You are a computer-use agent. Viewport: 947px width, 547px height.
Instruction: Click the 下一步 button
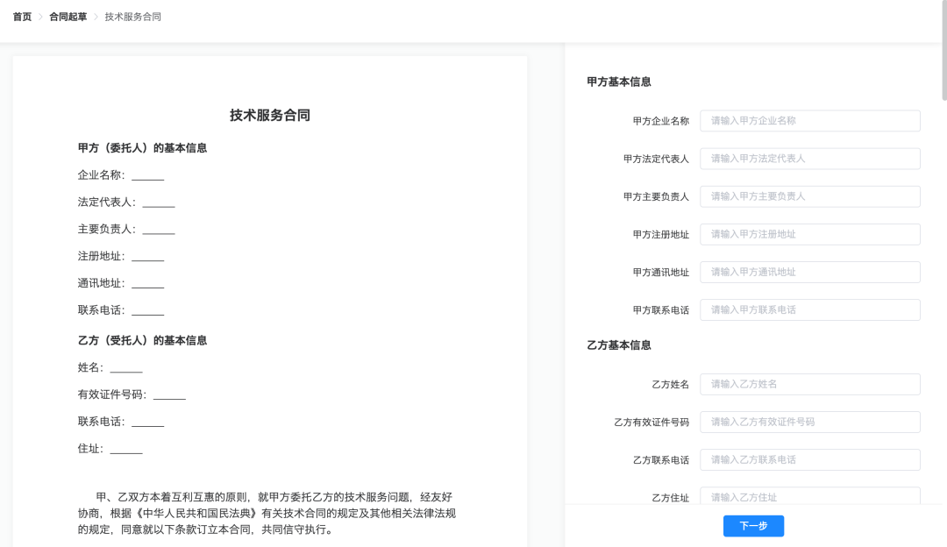tap(753, 526)
